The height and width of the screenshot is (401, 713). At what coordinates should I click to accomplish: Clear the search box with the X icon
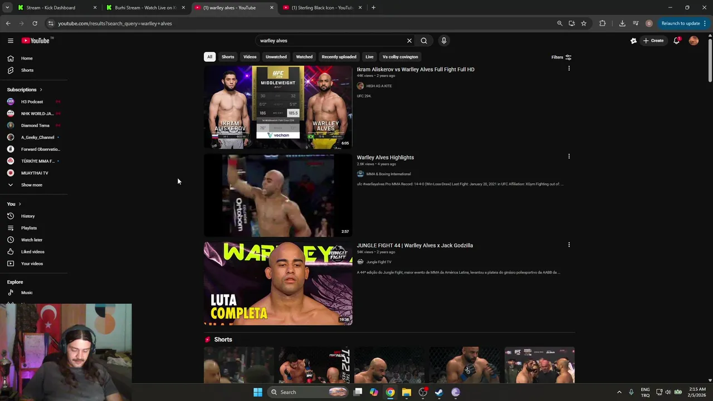coord(409,41)
